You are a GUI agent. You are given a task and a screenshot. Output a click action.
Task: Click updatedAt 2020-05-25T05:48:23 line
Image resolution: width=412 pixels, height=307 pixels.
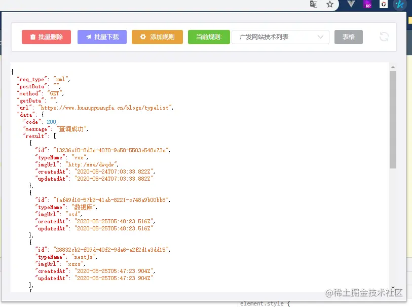(94, 228)
